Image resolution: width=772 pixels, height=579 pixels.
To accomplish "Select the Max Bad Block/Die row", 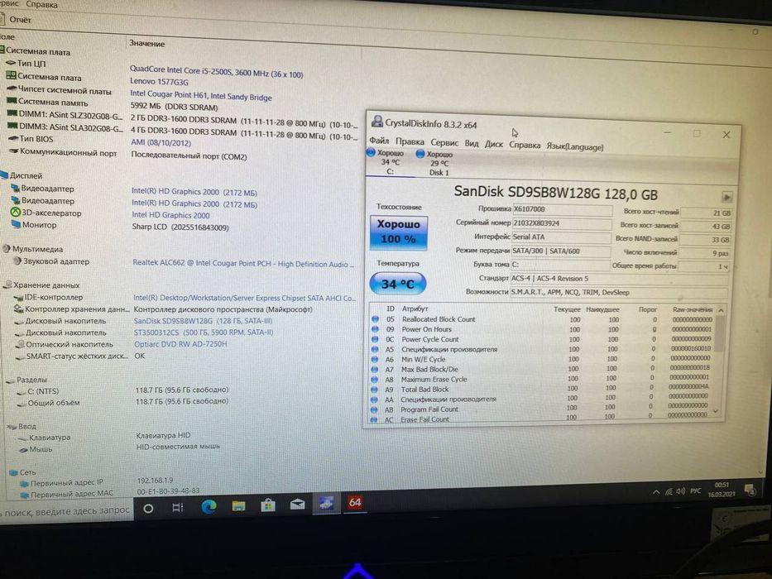I will pyautogui.click(x=542, y=369).
